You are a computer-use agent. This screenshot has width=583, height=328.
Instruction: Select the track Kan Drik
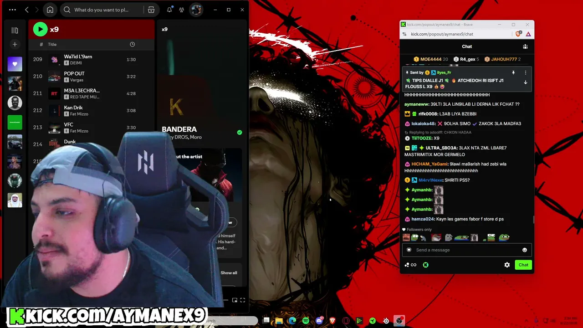73,108
